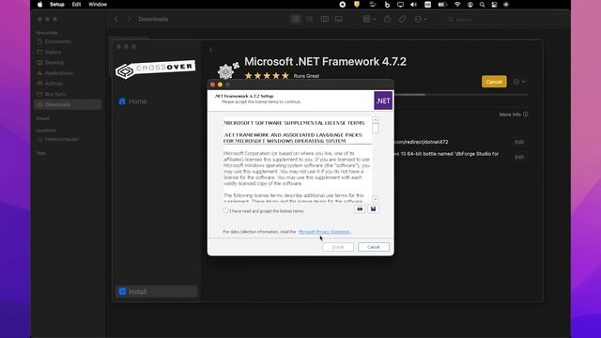
Task: Open Applications in Finder sidebar
Action: coord(54,73)
